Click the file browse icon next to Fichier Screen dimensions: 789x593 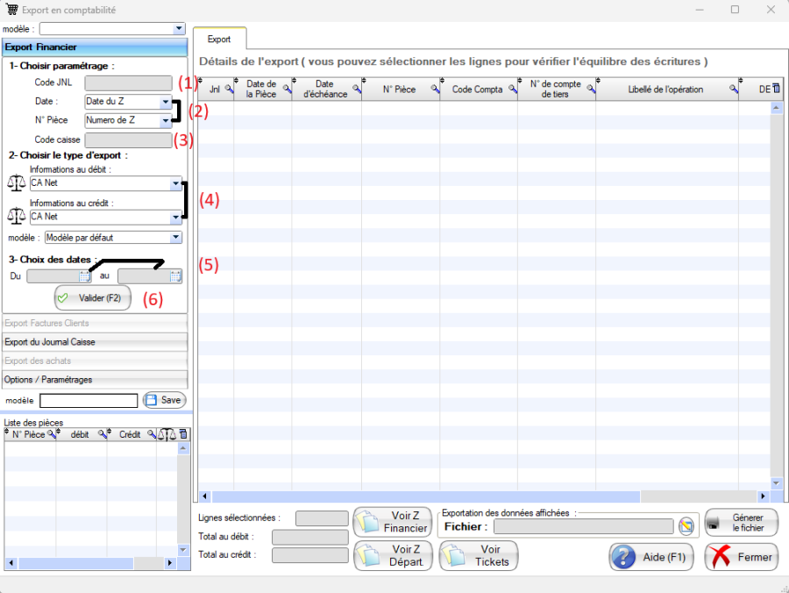[686, 526]
